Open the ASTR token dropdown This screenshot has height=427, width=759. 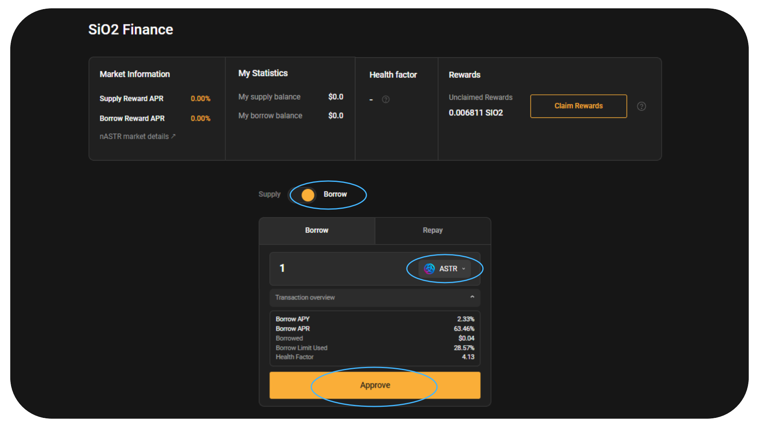[445, 269]
